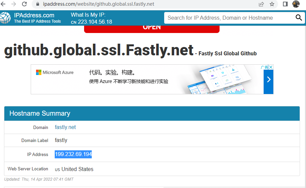Submit search with the magnifier icon
The width and height of the screenshot is (306, 188).
(x=299, y=18)
